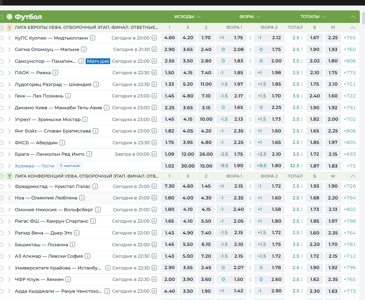Open statistics icon for Ноа — Олимпия Любляна

[x=154, y=198]
